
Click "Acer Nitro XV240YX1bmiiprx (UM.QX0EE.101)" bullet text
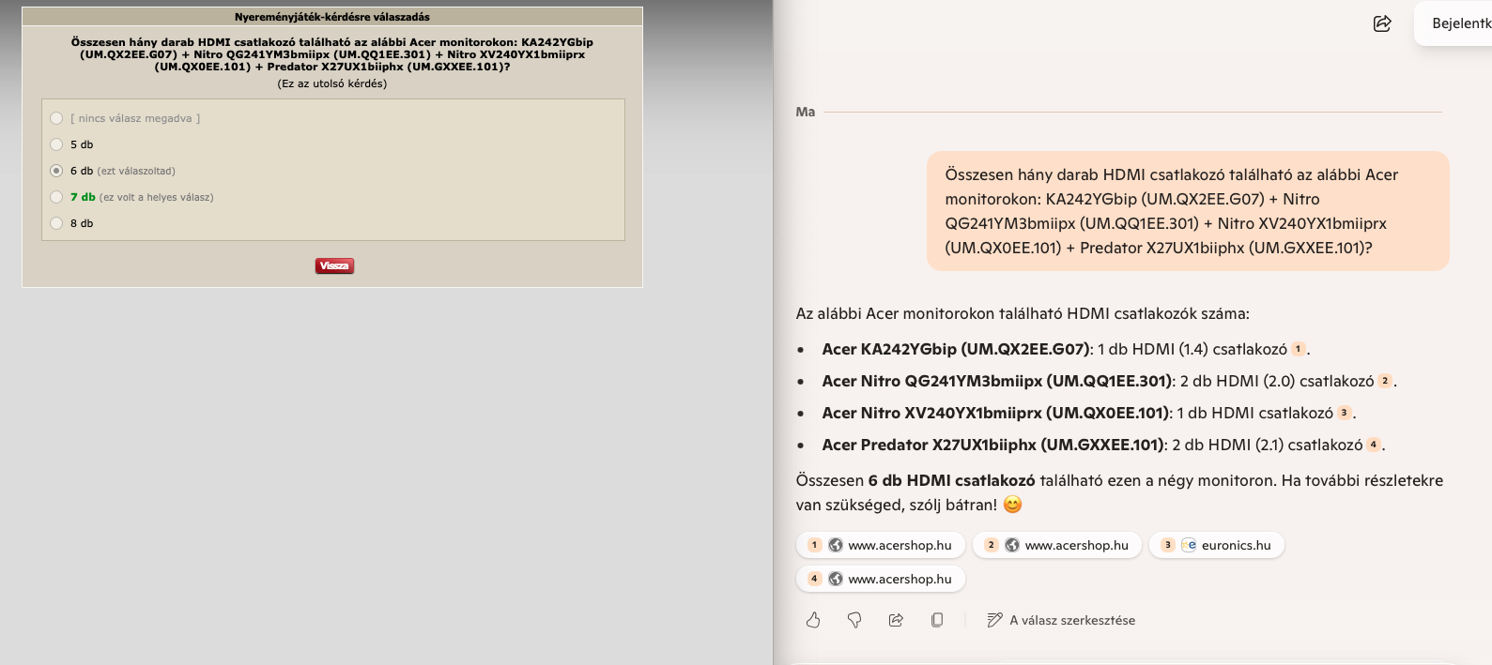(x=995, y=413)
